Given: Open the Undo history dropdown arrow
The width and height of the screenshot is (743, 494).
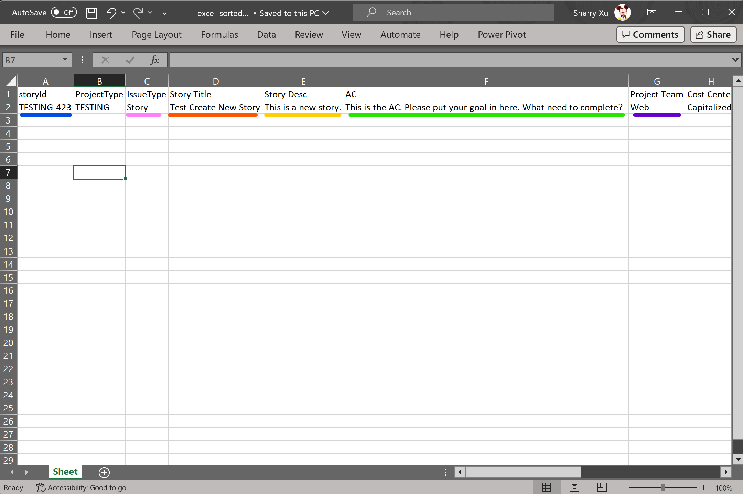Looking at the screenshot, I should click(123, 13).
